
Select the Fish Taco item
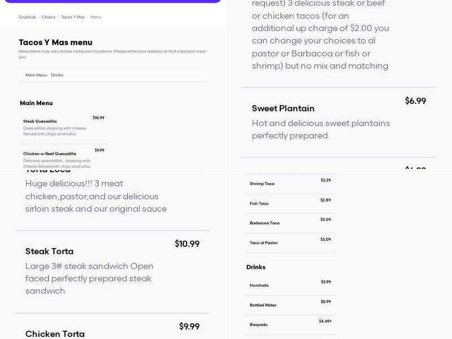coord(259,203)
